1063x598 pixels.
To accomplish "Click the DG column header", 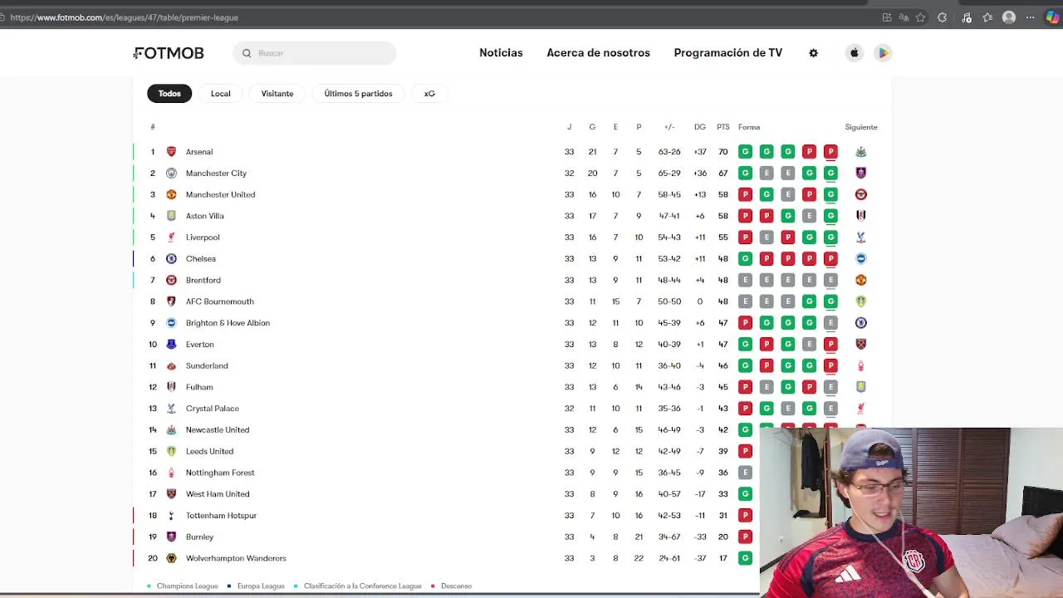I will 700,127.
